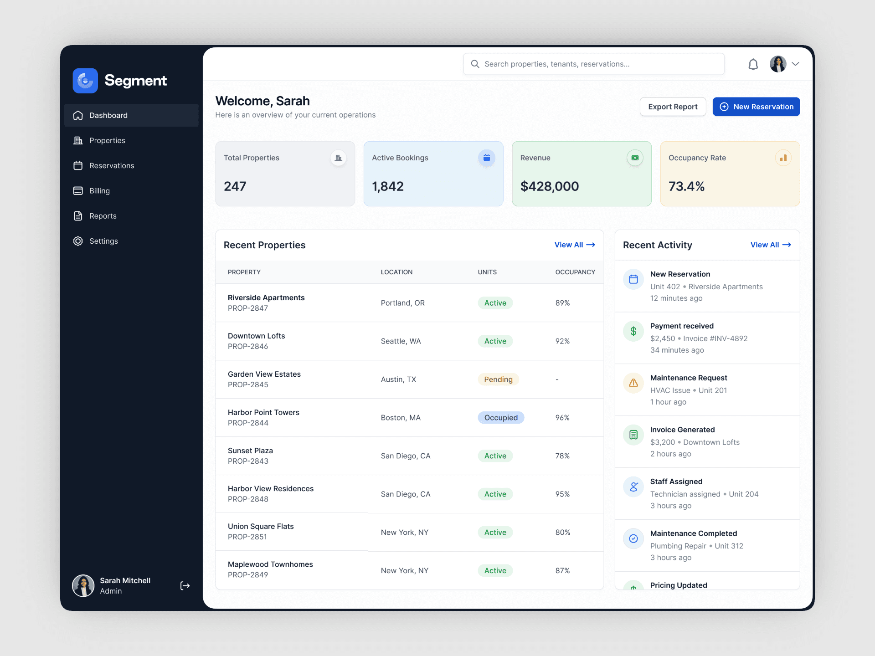The height and width of the screenshot is (656, 875).
Task: Click the warning icon for Maintenance Request
Action: pos(633,383)
